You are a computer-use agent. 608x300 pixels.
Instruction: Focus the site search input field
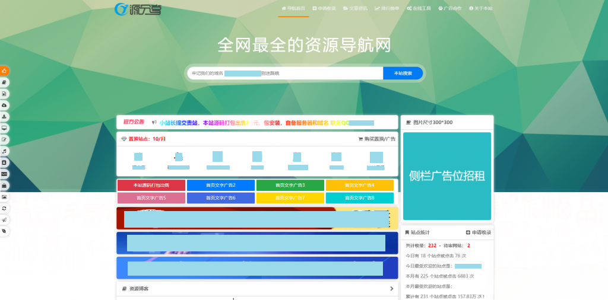pos(285,73)
